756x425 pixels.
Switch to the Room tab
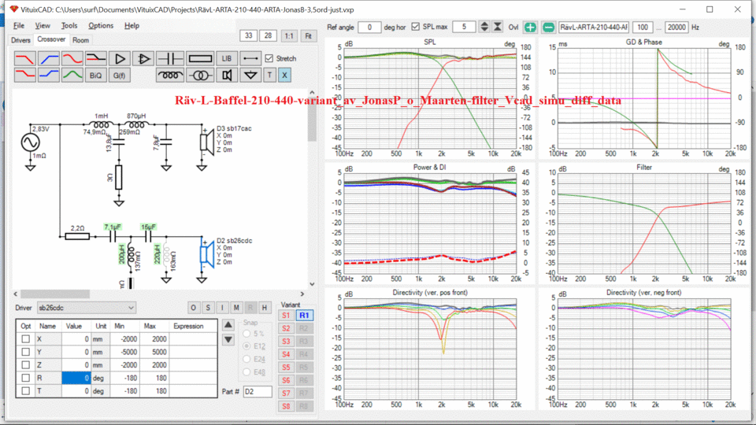pos(80,40)
